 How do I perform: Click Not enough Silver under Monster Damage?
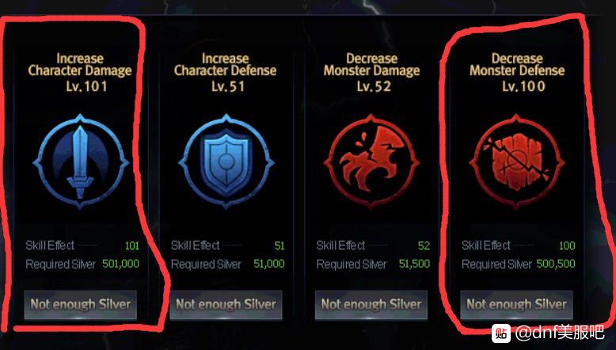(x=371, y=304)
